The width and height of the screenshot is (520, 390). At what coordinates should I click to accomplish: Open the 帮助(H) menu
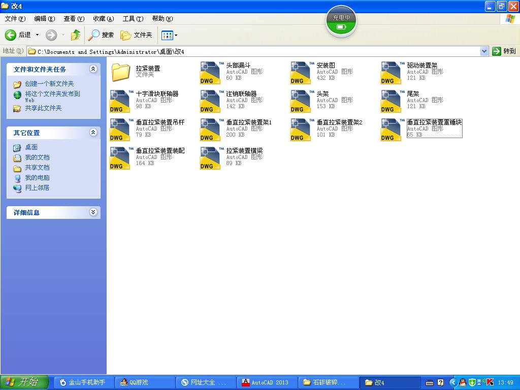162,19
